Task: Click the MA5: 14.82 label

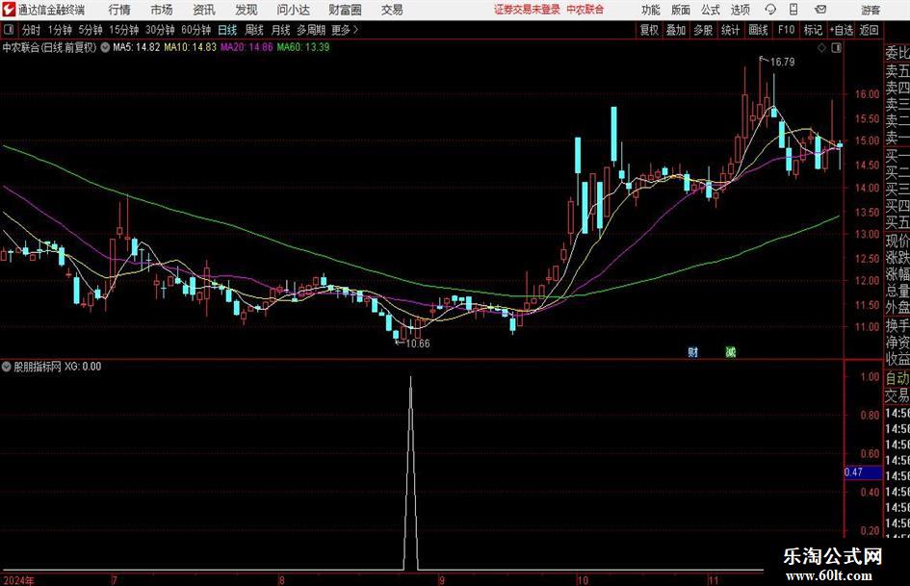Action: (x=136, y=47)
